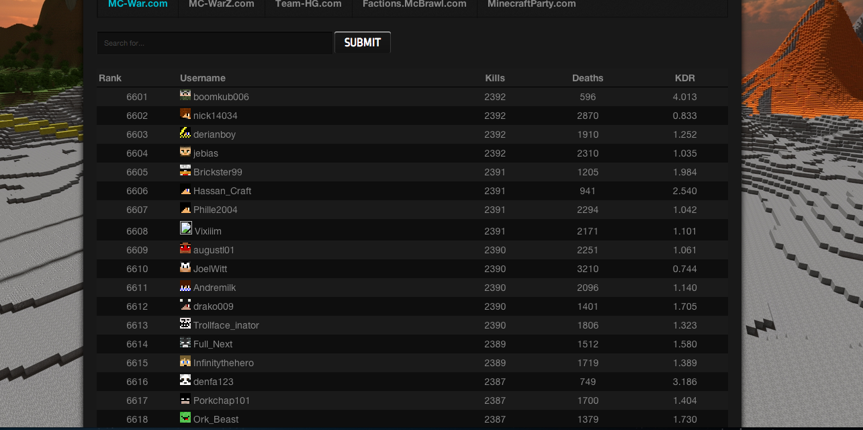Select the Team-HG.com tab
The width and height of the screenshot is (863, 430).
[308, 5]
